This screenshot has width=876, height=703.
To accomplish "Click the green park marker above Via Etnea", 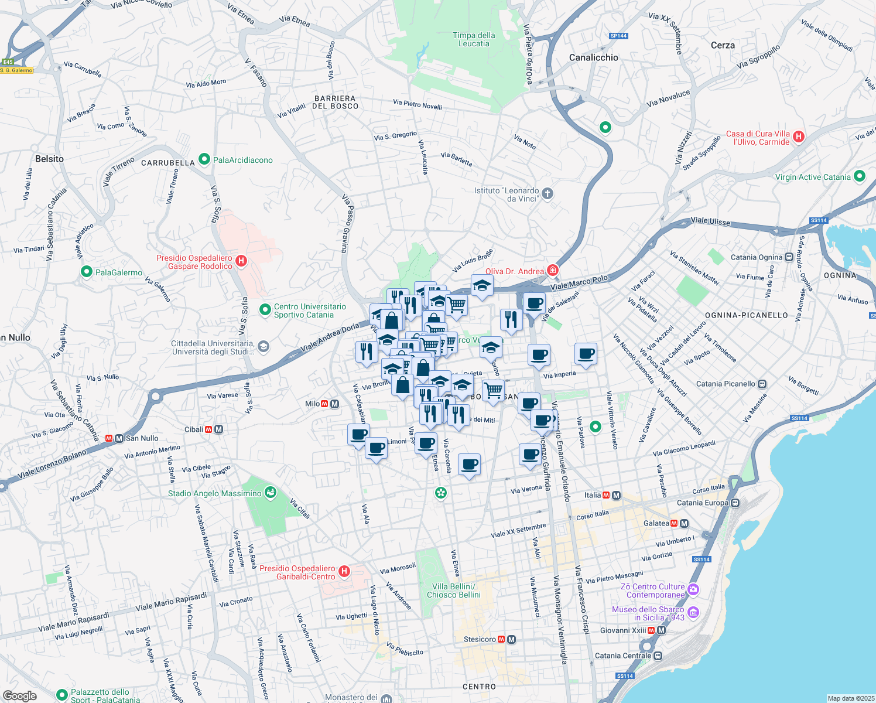I will (x=441, y=493).
